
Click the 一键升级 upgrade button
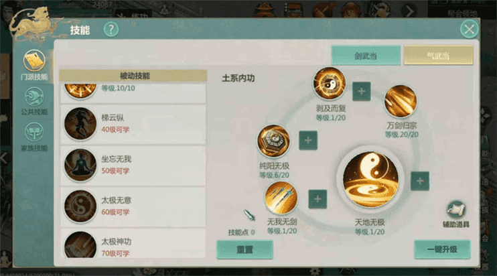click(x=442, y=249)
